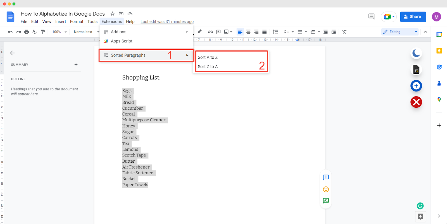The height and width of the screenshot is (224, 447).
Task: Open the Format menu
Action: tap(77, 21)
